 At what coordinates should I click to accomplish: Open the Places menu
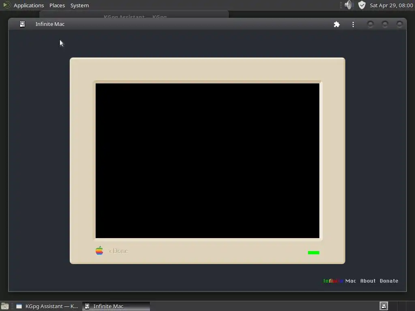[x=57, y=5]
